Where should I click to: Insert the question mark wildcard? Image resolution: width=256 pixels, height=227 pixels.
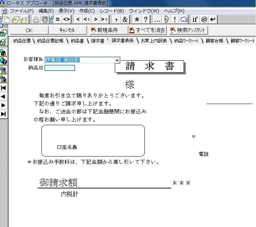tap(146, 19)
